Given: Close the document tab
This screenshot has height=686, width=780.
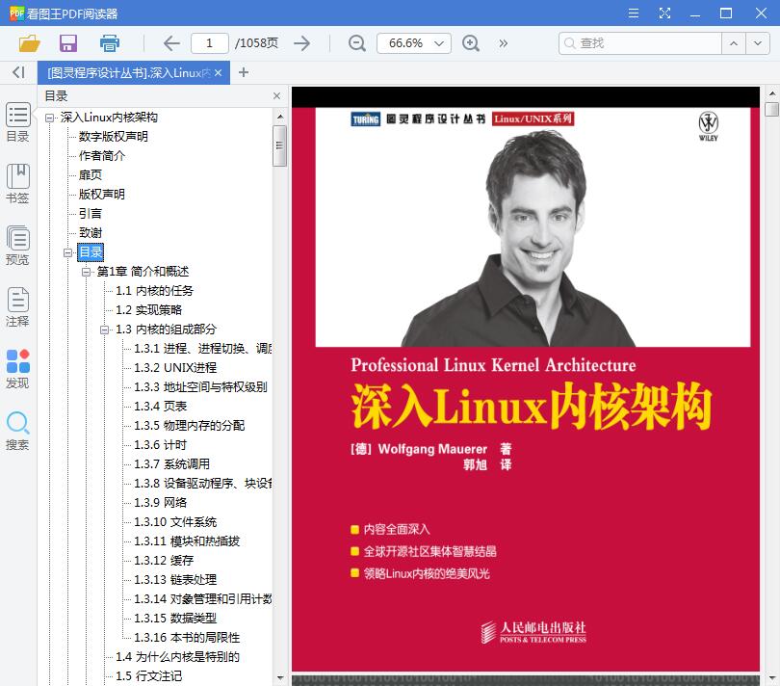Looking at the screenshot, I should tap(218, 72).
